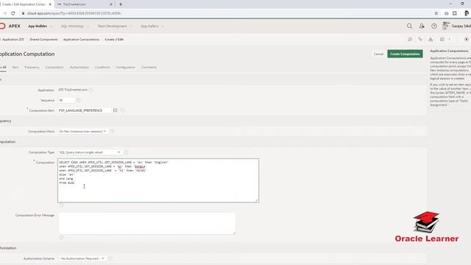The image size is (471, 265).
Task: Click help icon next to Authorization Scheme
Action: point(110,258)
